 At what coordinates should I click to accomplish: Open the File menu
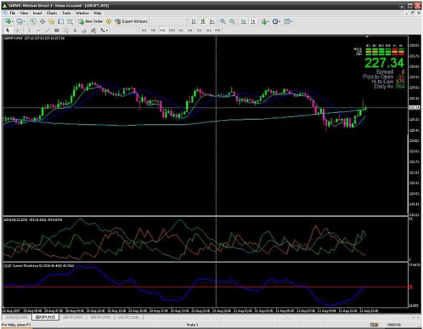pyautogui.click(x=12, y=13)
